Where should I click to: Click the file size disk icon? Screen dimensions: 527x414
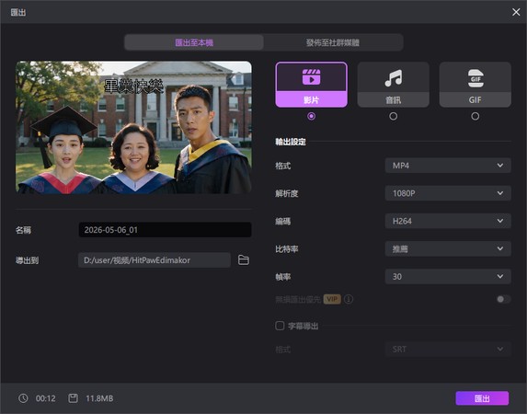[73, 398]
